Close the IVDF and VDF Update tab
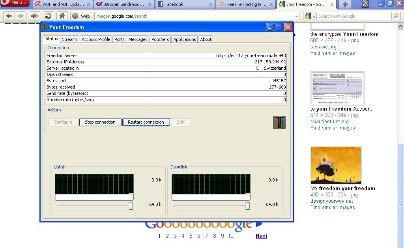Image resolution: width=404 pixels, height=248 pixels. (x=88, y=4)
